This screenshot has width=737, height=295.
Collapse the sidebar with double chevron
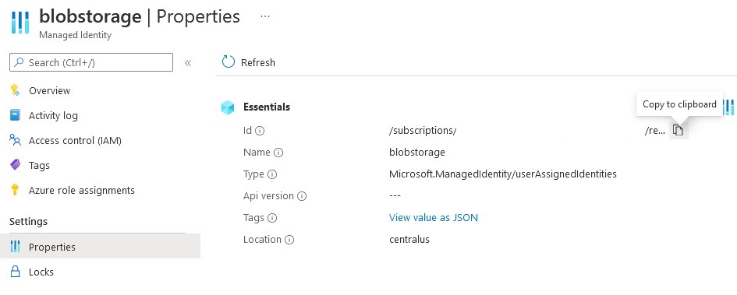click(188, 63)
